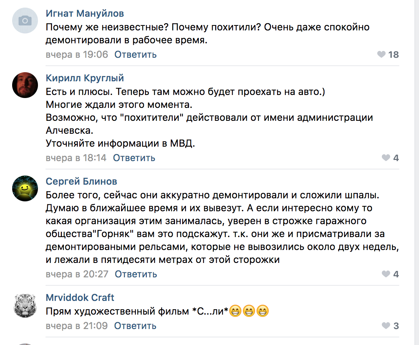
Task: Click Ответить under Mrviddok Craft's comment
Action: (x=135, y=326)
